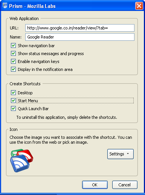The width and height of the screenshot is (145, 195).
Task: Click the OK button
Action: pos(95,185)
